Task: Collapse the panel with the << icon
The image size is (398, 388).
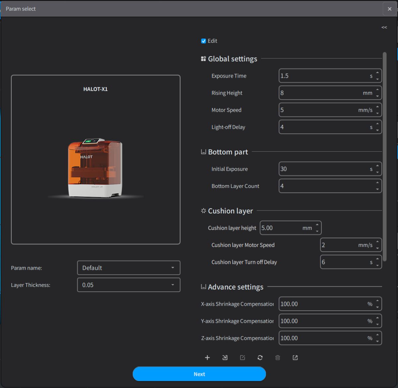Action: pyautogui.click(x=384, y=27)
